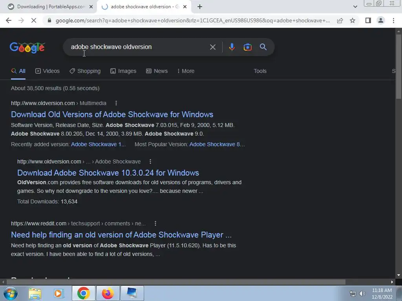Open Chrome three-dot menu
This screenshot has width=402, height=301.
[x=393, y=20]
